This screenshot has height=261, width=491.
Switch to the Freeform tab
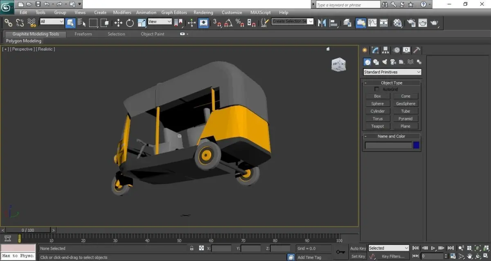[83, 34]
